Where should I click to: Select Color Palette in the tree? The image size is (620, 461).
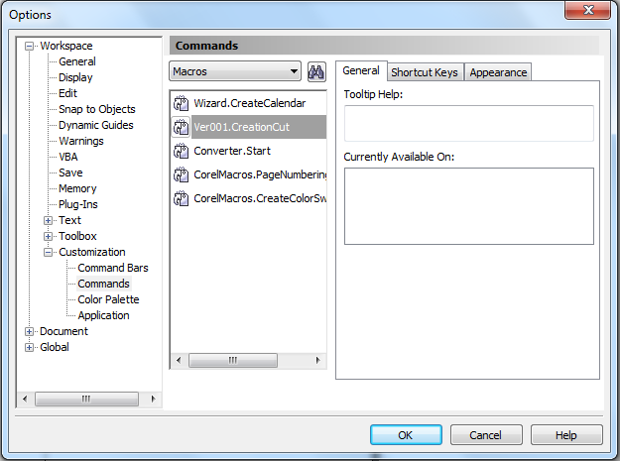pyautogui.click(x=108, y=299)
